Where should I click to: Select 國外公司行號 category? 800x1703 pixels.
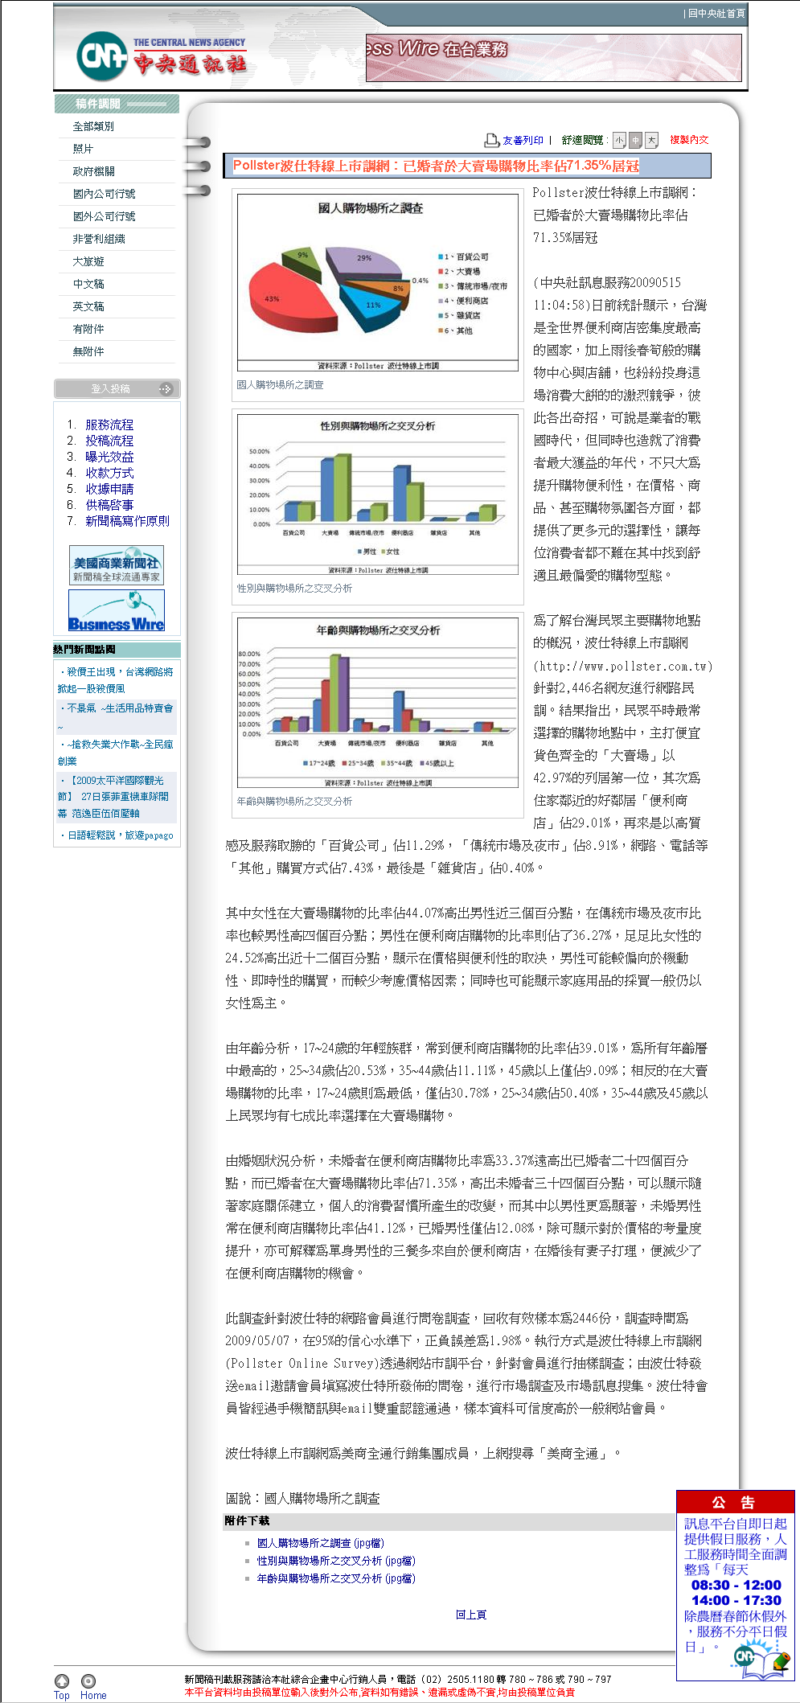[x=104, y=216]
